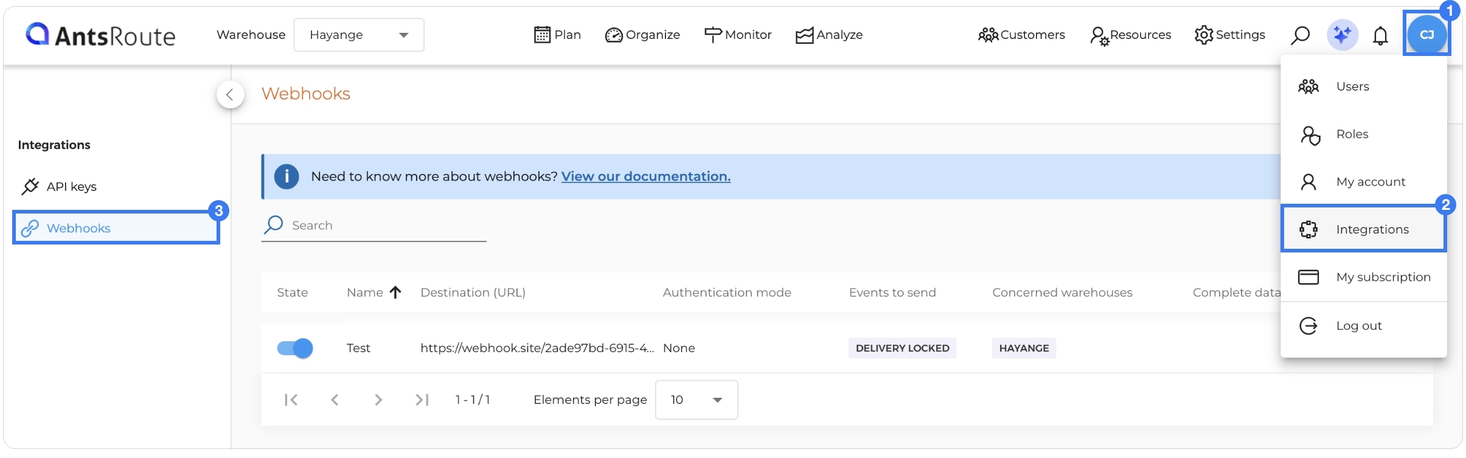Open the Resources section
This screenshot has width=1466, height=458.
[x=1130, y=35]
